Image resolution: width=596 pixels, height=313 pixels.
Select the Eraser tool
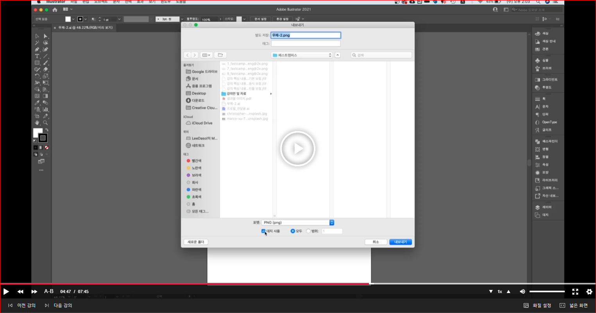point(45,70)
